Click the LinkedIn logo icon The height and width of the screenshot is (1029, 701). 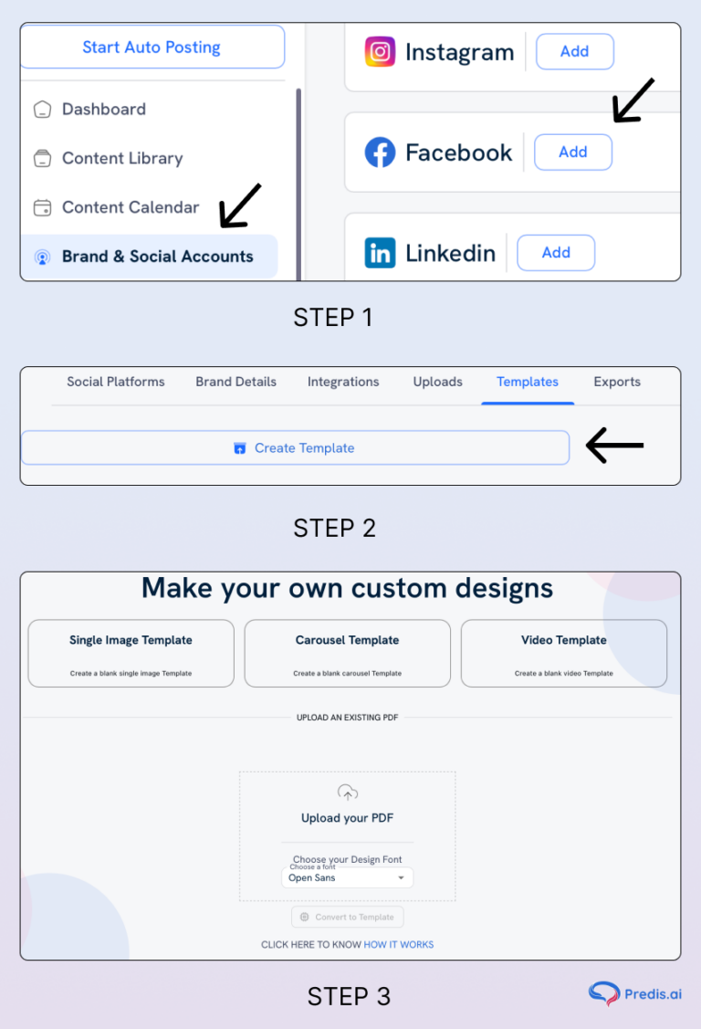click(380, 253)
